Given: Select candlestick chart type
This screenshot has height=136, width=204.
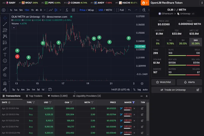Looking at the screenshot, I should coord(56,10).
